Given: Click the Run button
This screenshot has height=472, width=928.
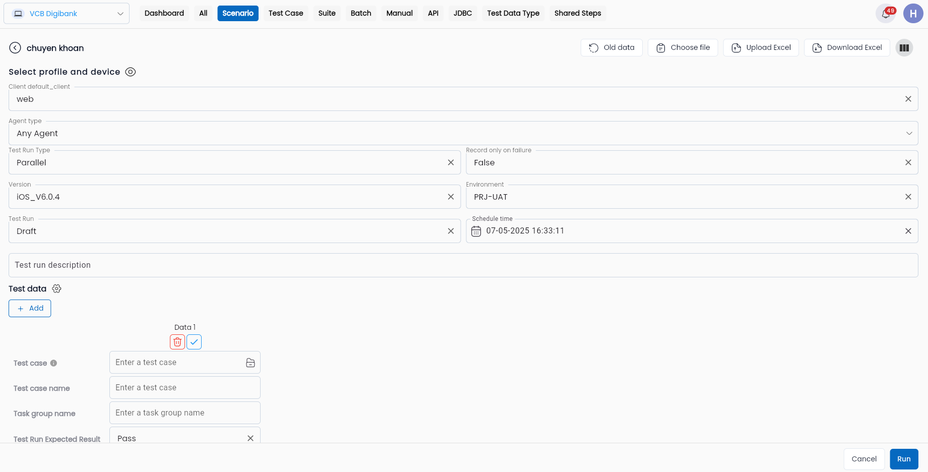Looking at the screenshot, I should click(904, 459).
